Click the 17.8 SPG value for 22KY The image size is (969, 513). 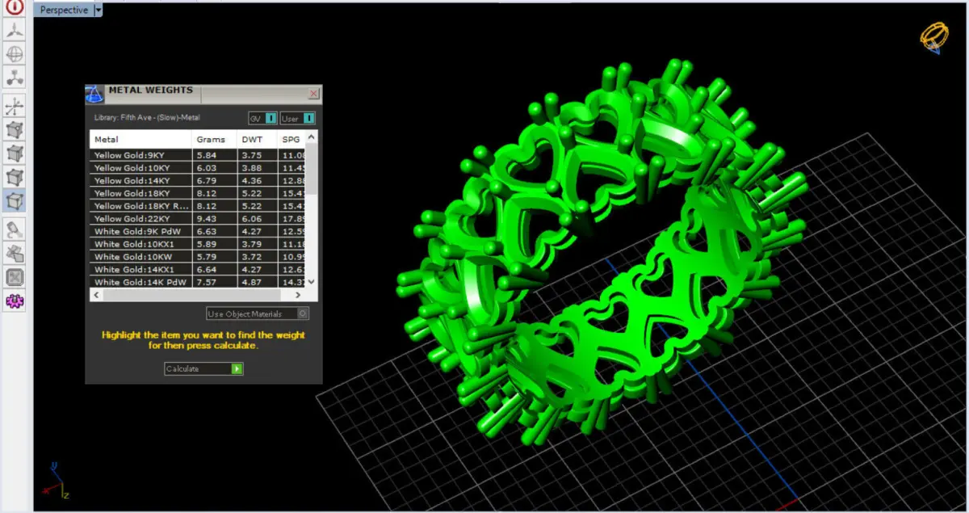point(294,219)
